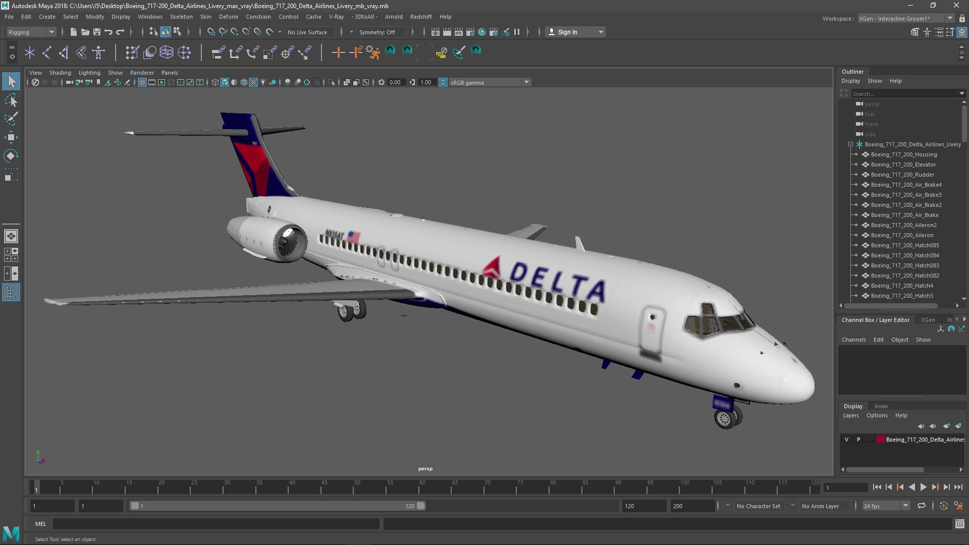Open the Symmetry: Off dropdown
Viewport: 969px width, 545px height.
coord(382,32)
